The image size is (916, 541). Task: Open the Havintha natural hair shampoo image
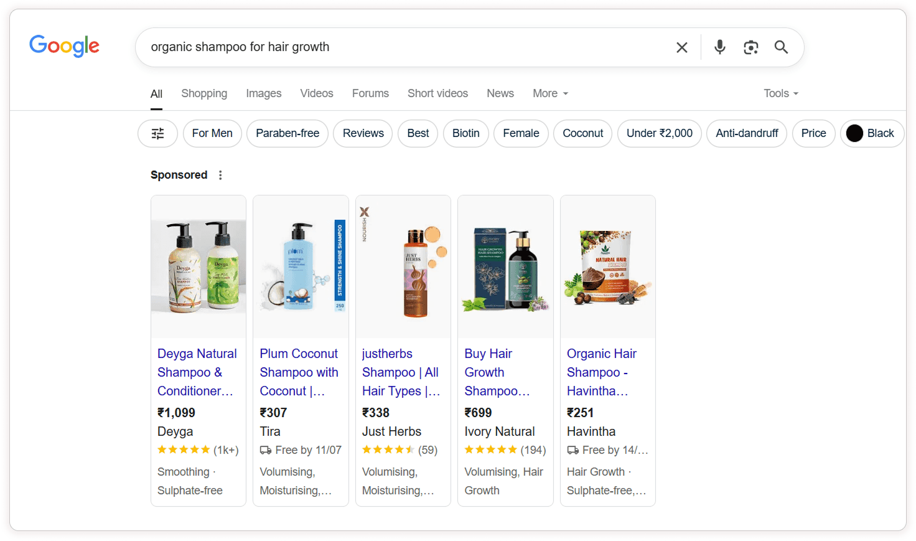click(x=608, y=266)
